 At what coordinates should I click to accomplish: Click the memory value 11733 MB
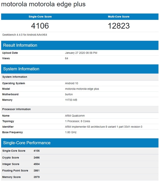point(71,100)
